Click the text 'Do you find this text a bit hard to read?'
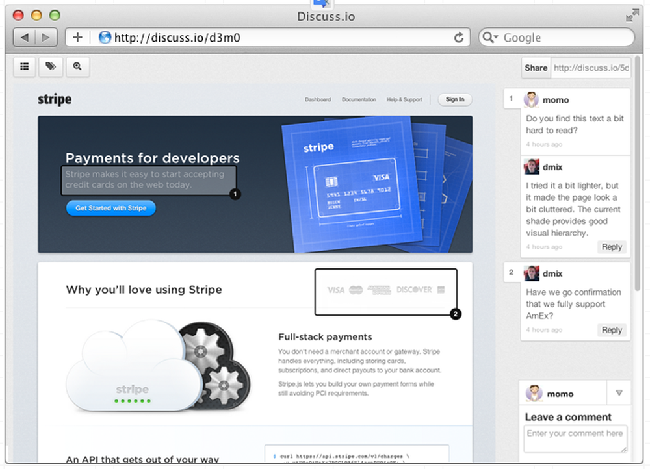 point(575,124)
